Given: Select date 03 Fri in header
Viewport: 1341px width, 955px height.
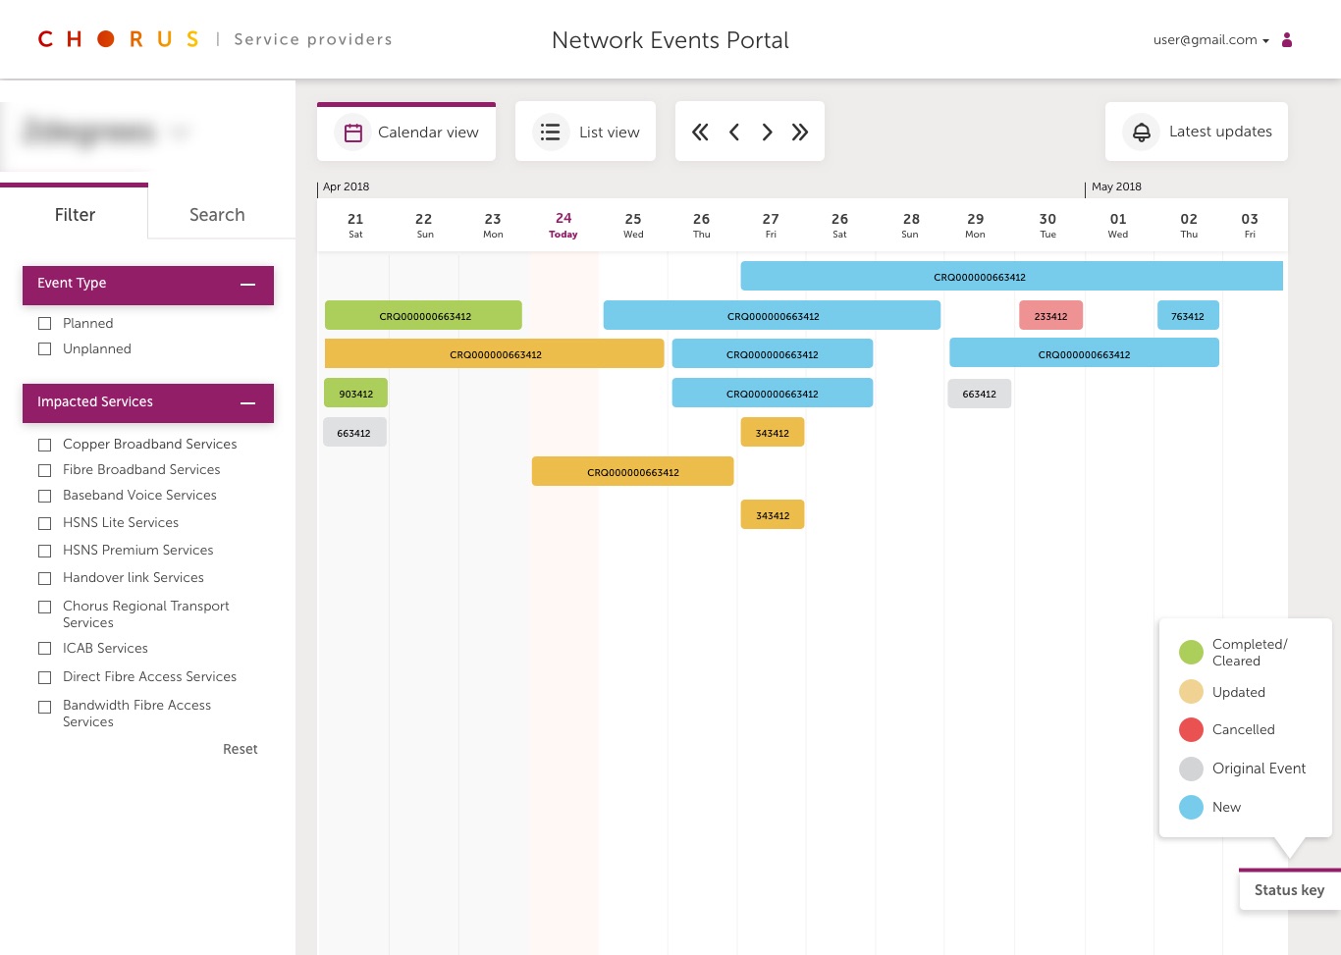Looking at the screenshot, I should coord(1250,225).
